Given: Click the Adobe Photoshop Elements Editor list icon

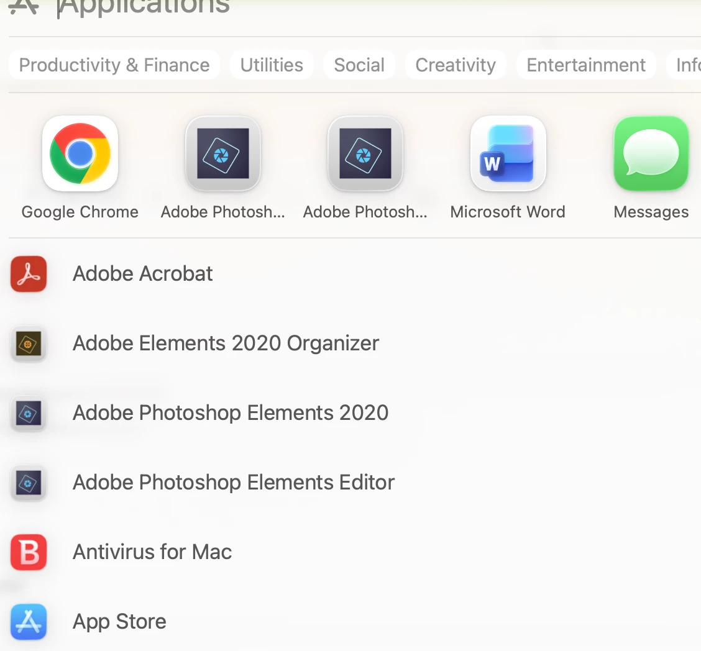Looking at the screenshot, I should click(x=29, y=483).
